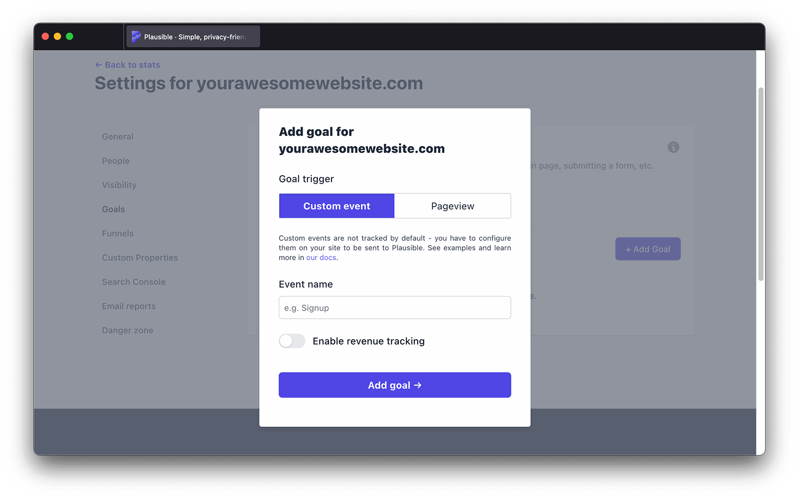This screenshot has height=500, width=799.
Task: Click the Plausible logo favicon in tab
Action: point(136,37)
